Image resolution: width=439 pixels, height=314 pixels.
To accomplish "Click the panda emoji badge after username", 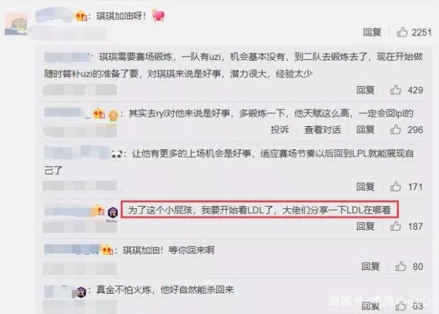I will [117, 154].
